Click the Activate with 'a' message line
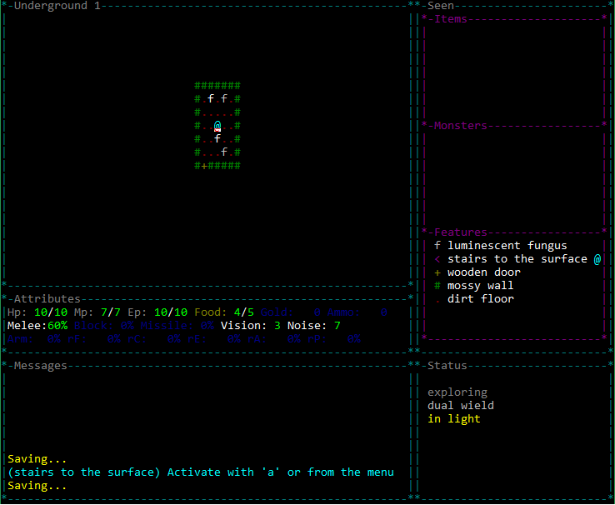 coord(201,472)
